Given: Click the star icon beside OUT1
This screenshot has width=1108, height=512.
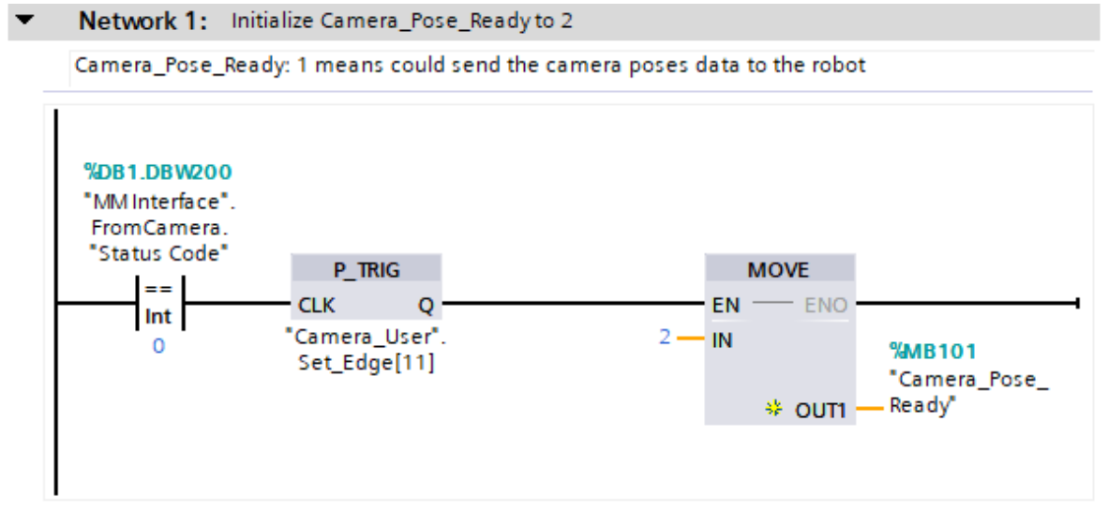Looking at the screenshot, I should pos(773,409).
